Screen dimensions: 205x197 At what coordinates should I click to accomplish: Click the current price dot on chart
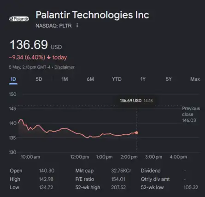(x=136, y=132)
